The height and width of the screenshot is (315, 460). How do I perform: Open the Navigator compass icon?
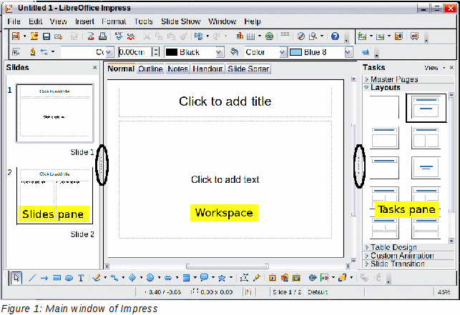[300, 36]
